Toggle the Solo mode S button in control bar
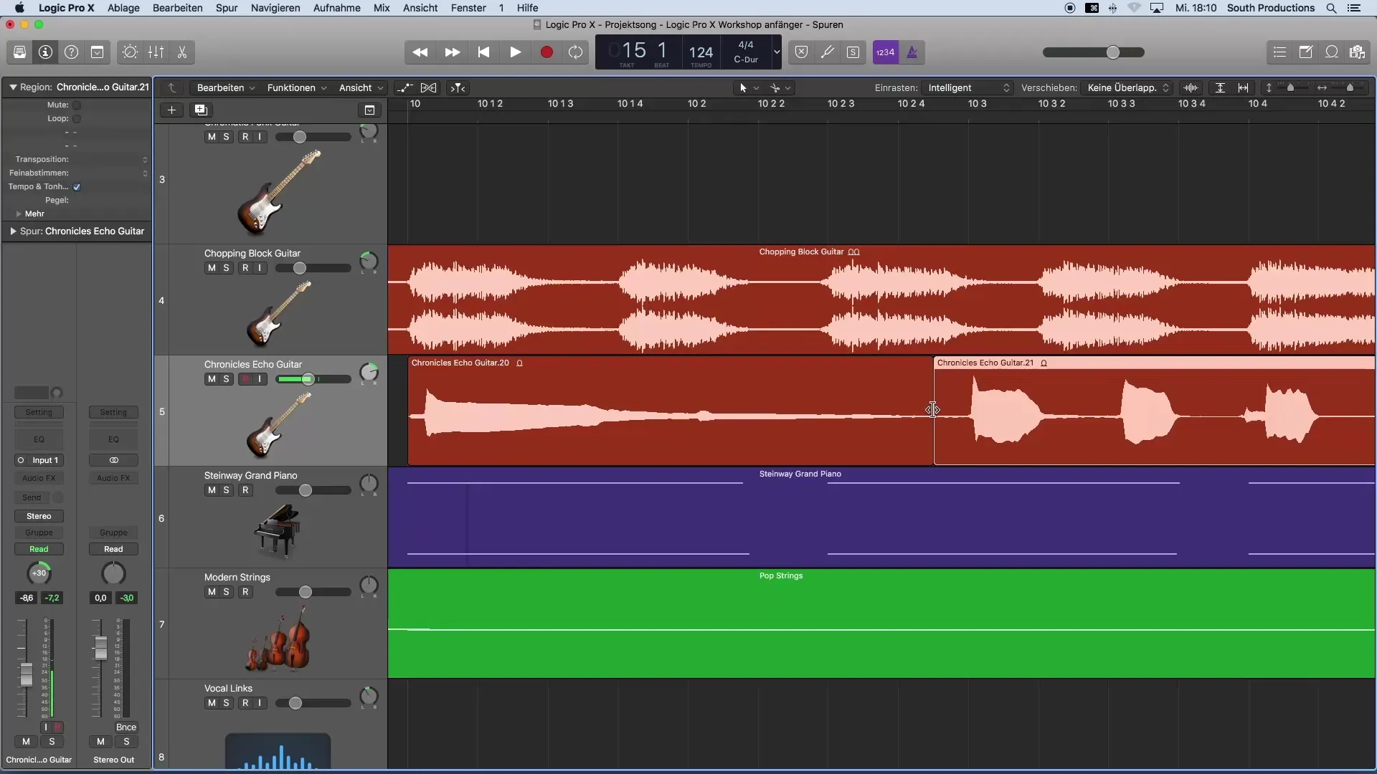 point(853,52)
